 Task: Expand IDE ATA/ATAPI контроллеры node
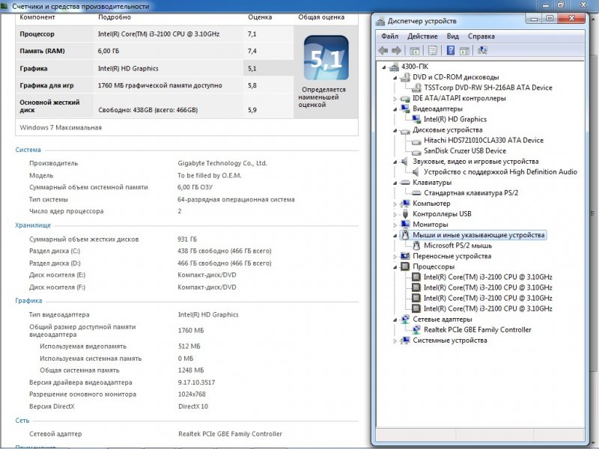[x=395, y=98]
